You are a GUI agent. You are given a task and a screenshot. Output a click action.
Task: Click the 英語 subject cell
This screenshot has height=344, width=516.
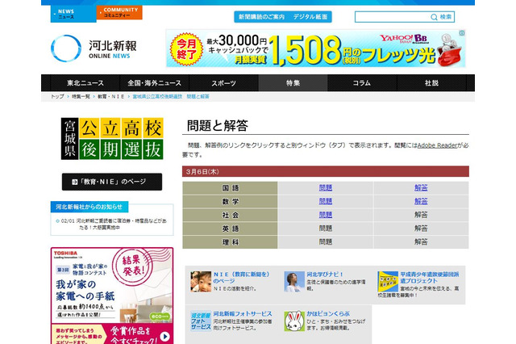coord(230,229)
